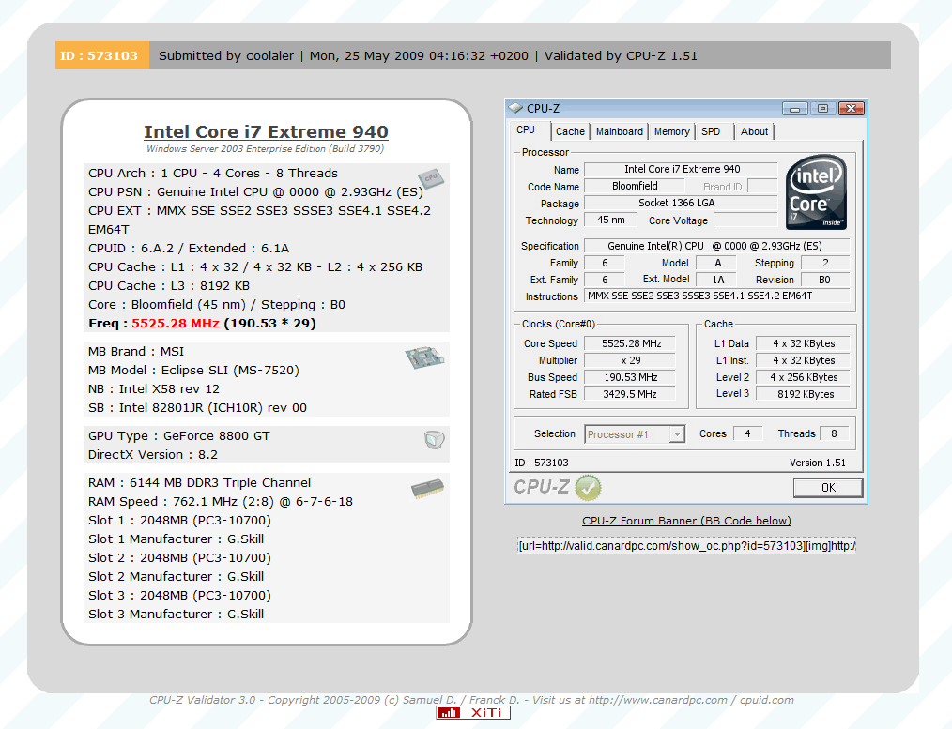Screen dimensions: 952x729
Task: Click the CPU chip icon beside CPU Arch
Action: click(x=430, y=178)
